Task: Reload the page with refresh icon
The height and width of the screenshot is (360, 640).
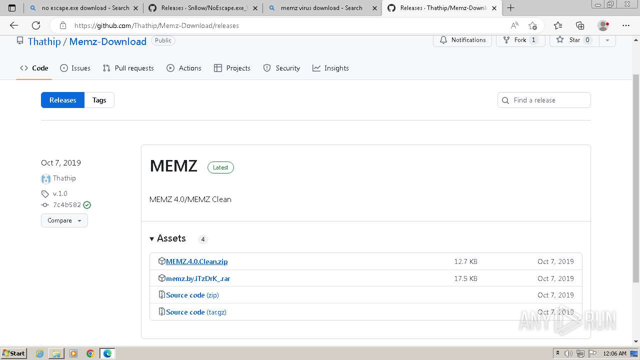Action: point(36,25)
